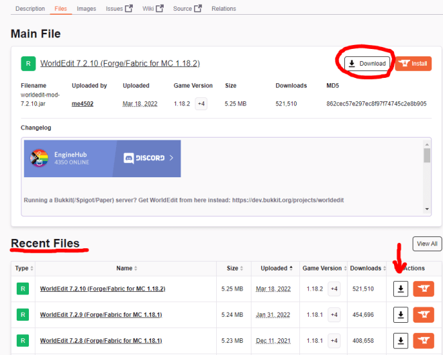Expand +4 versions in the WorldEdit 7.2.8 row
This screenshot has height=355, width=443.
point(334,341)
